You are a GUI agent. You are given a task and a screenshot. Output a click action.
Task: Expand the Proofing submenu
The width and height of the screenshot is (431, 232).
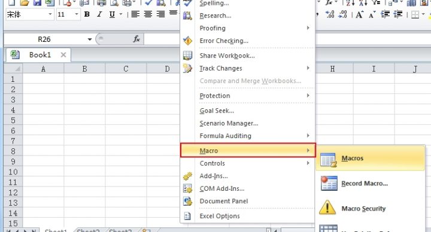[247, 28]
